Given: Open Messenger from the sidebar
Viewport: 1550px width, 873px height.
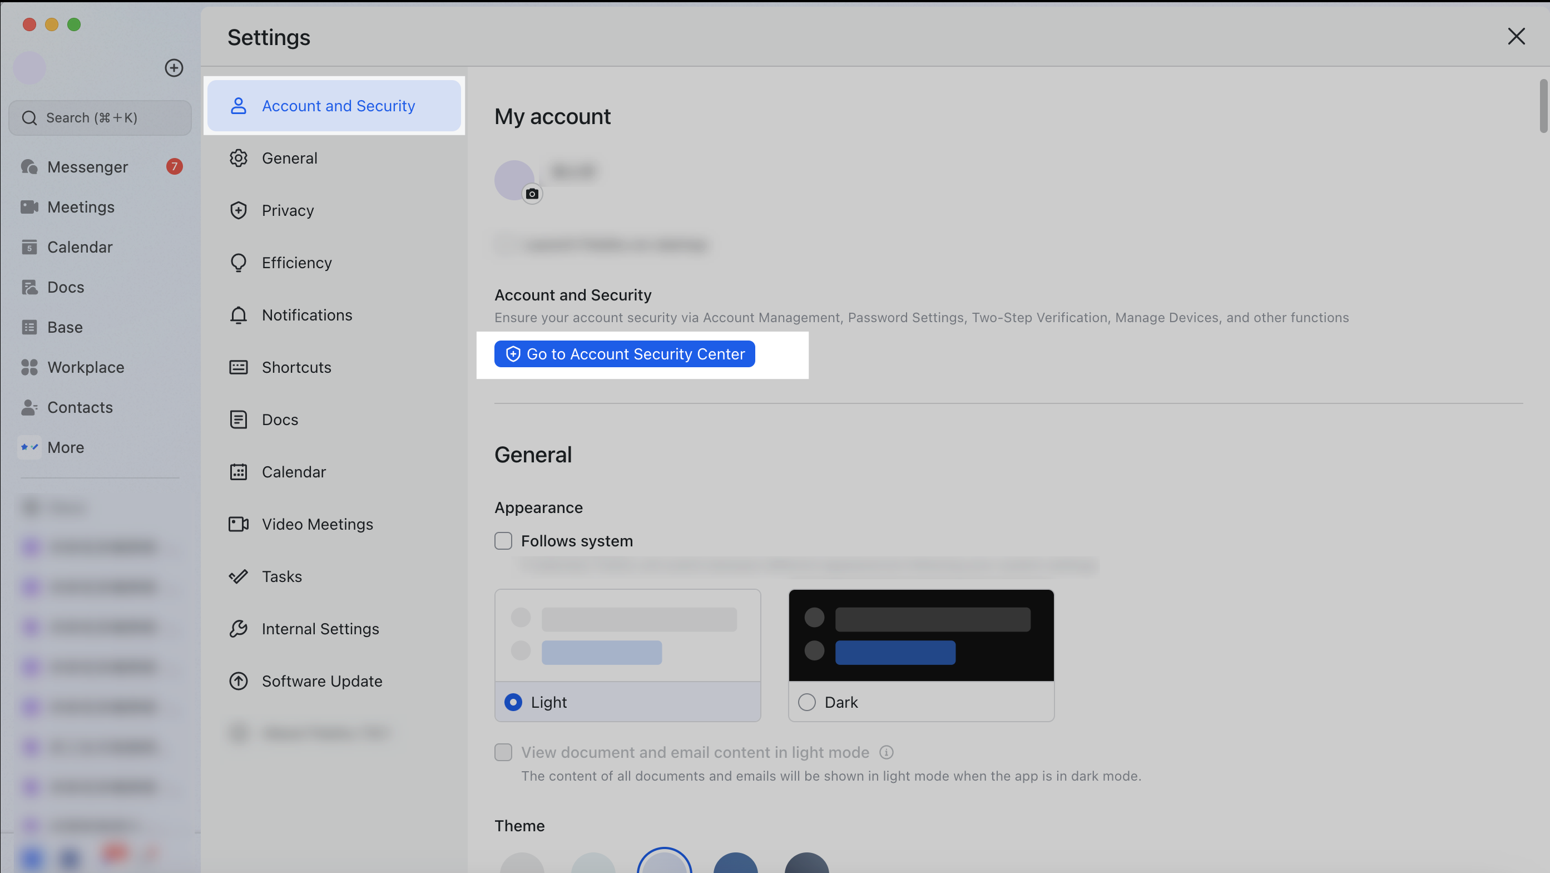Looking at the screenshot, I should (x=87, y=167).
